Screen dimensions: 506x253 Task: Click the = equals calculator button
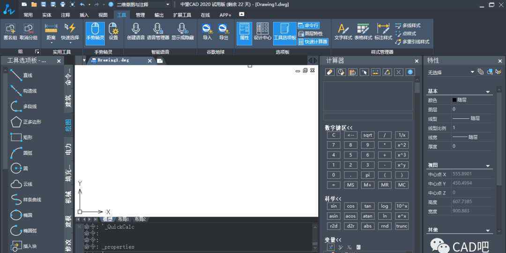334,185
